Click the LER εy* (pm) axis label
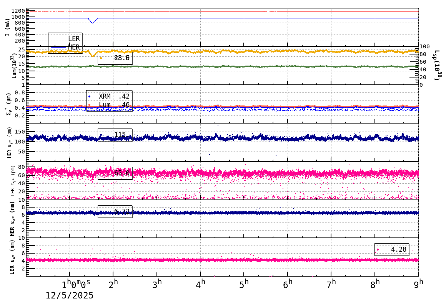The height and width of the screenshot is (300, 446). pyautogui.click(x=13, y=181)
